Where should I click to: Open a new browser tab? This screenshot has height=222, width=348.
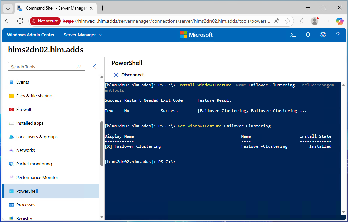click(103, 8)
